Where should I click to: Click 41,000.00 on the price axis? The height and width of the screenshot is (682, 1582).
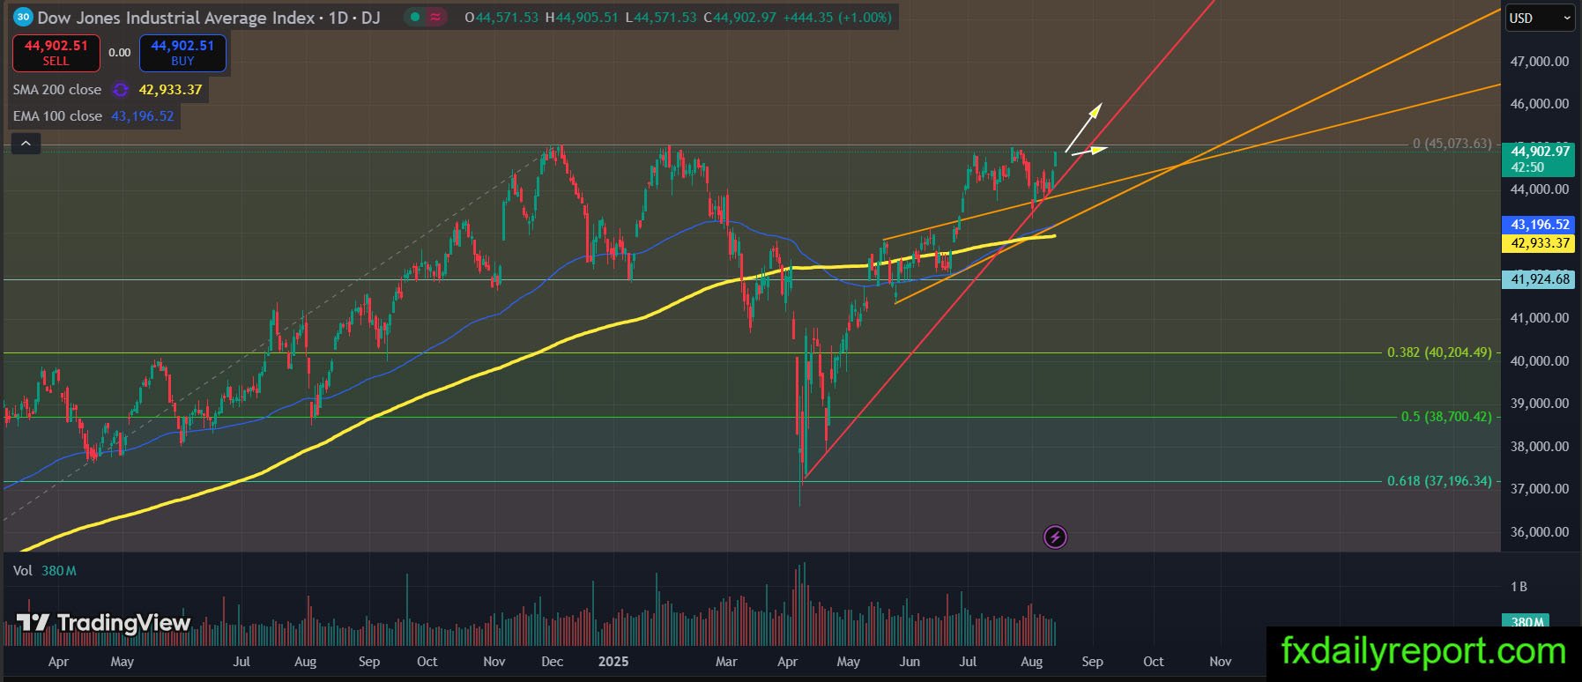click(x=1540, y=318)
